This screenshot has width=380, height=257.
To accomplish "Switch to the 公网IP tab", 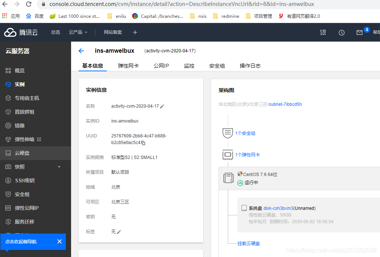I will [x=161, y=66].
